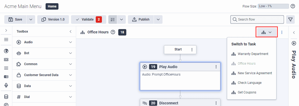Viewport: 299px width, 106px height.
Task: Expand the Common toolbox category
Action: pyautogui.click(x=70, y=64)
